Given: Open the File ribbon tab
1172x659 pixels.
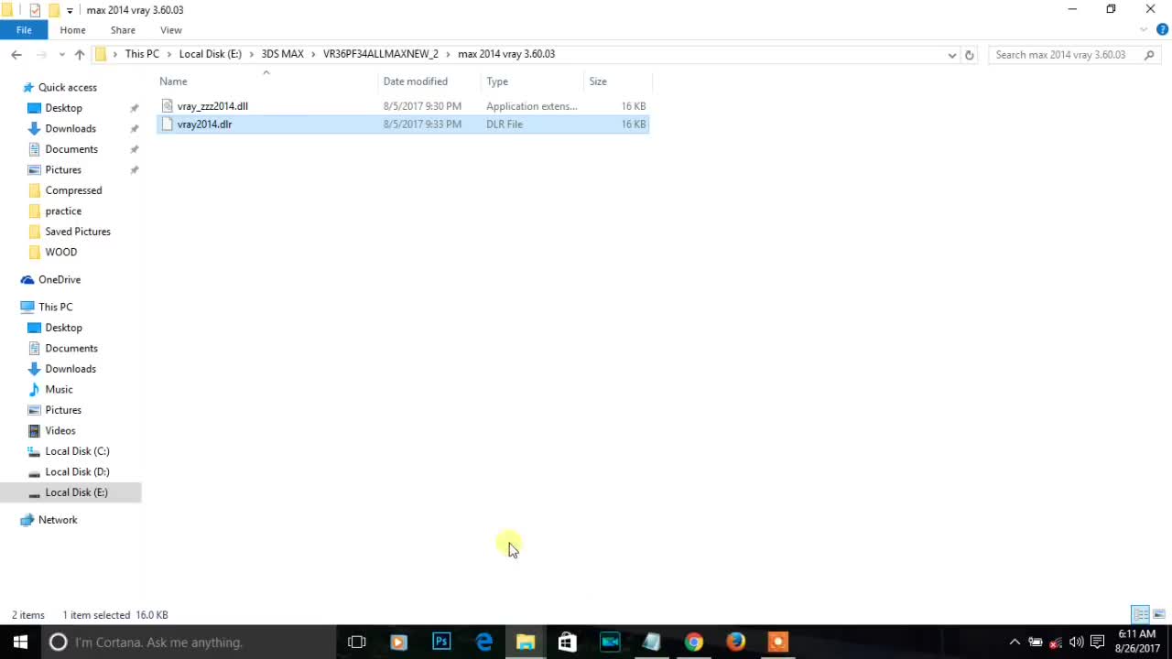Looking at the screenshot, I should pyautogui.click(x=24, y=30).
